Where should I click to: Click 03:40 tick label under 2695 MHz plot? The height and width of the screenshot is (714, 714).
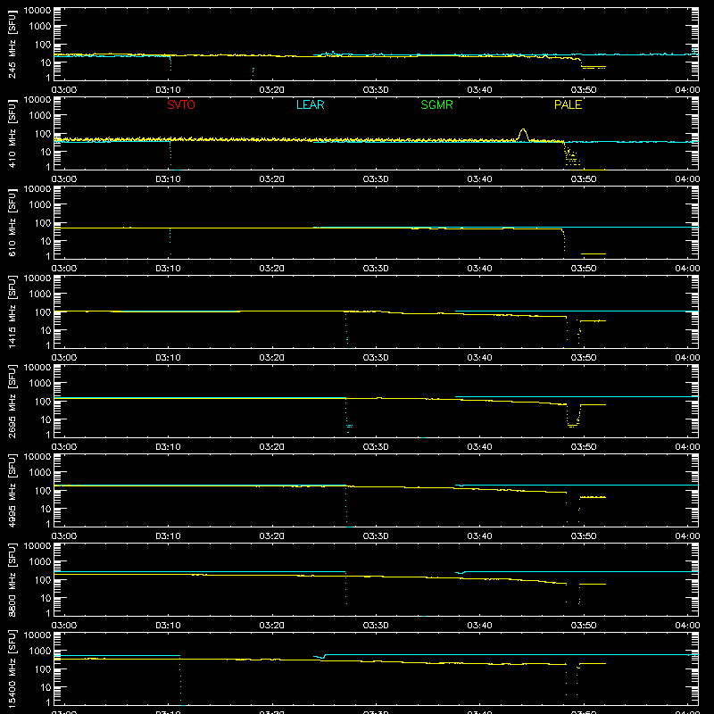(479, 447)
